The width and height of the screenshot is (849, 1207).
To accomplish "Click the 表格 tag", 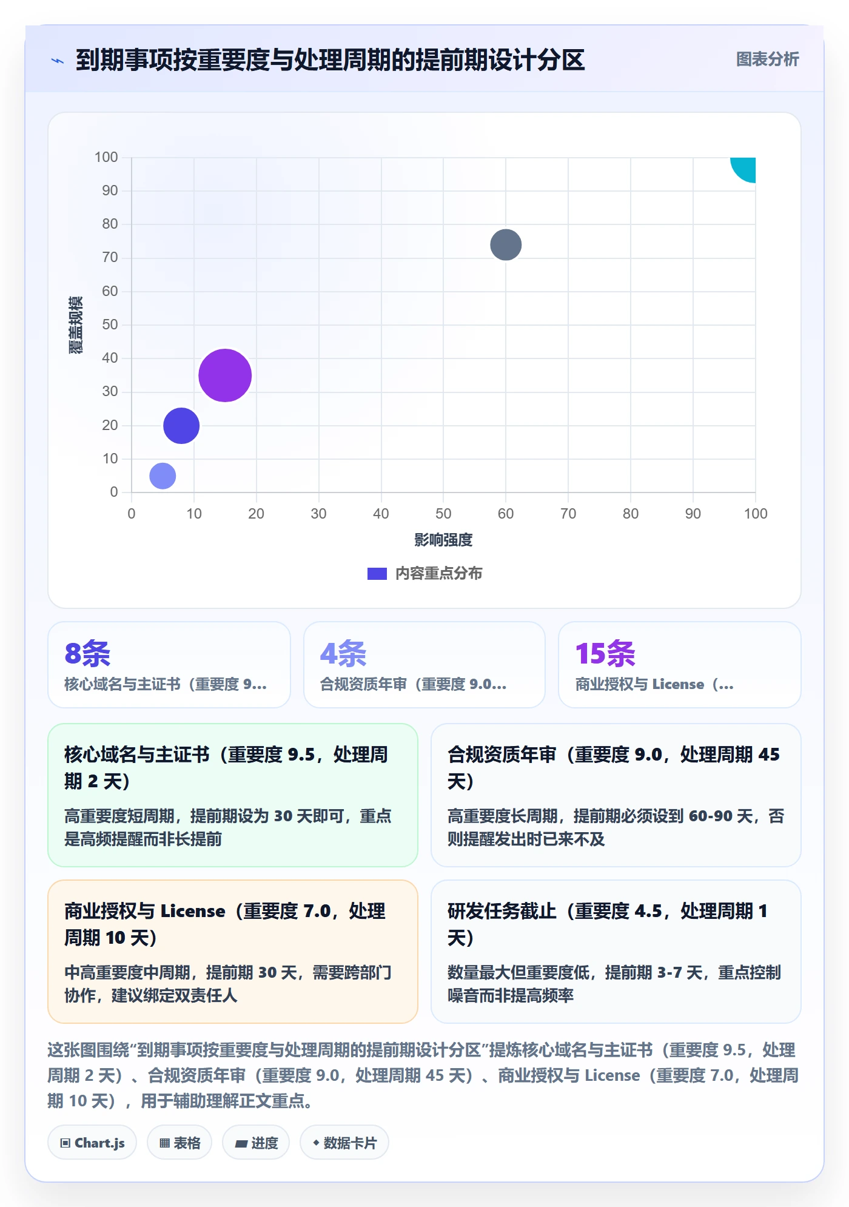I will (180, 1143).
